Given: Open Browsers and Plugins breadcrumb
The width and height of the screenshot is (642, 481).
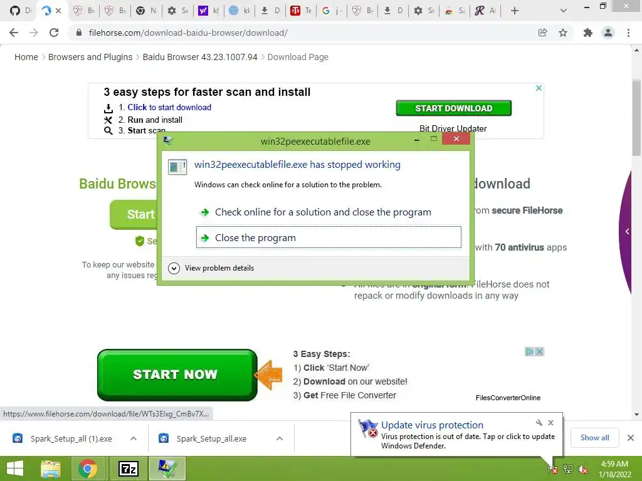Looking at the screenshot, I should point(90,57).
